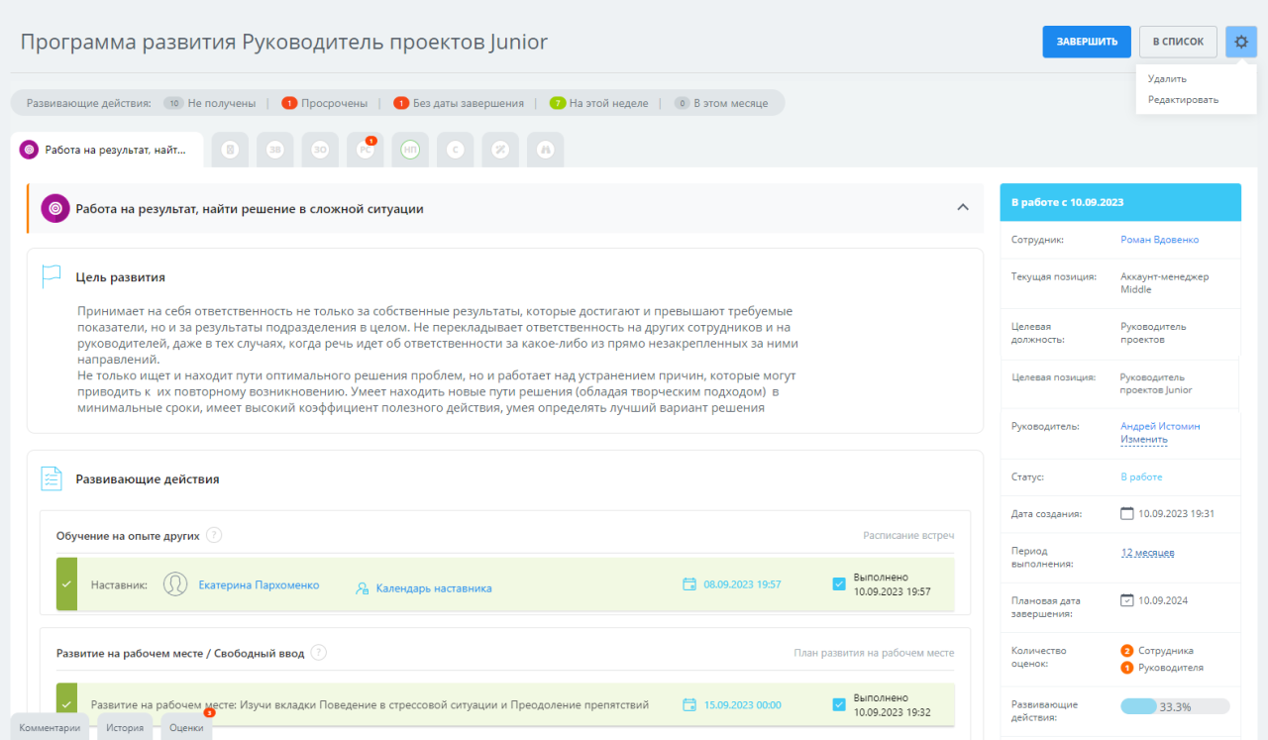This screenshot has height=740, width=1268.
Task: Click the planned completion date '10.09.2024'
Action: [x=1163, y=600]
